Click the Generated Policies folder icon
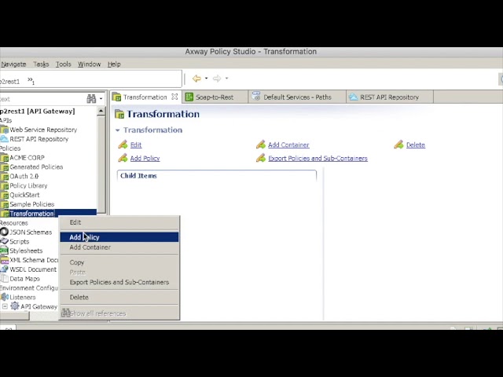This screenshot has height=377, width=503. [4, 167]
